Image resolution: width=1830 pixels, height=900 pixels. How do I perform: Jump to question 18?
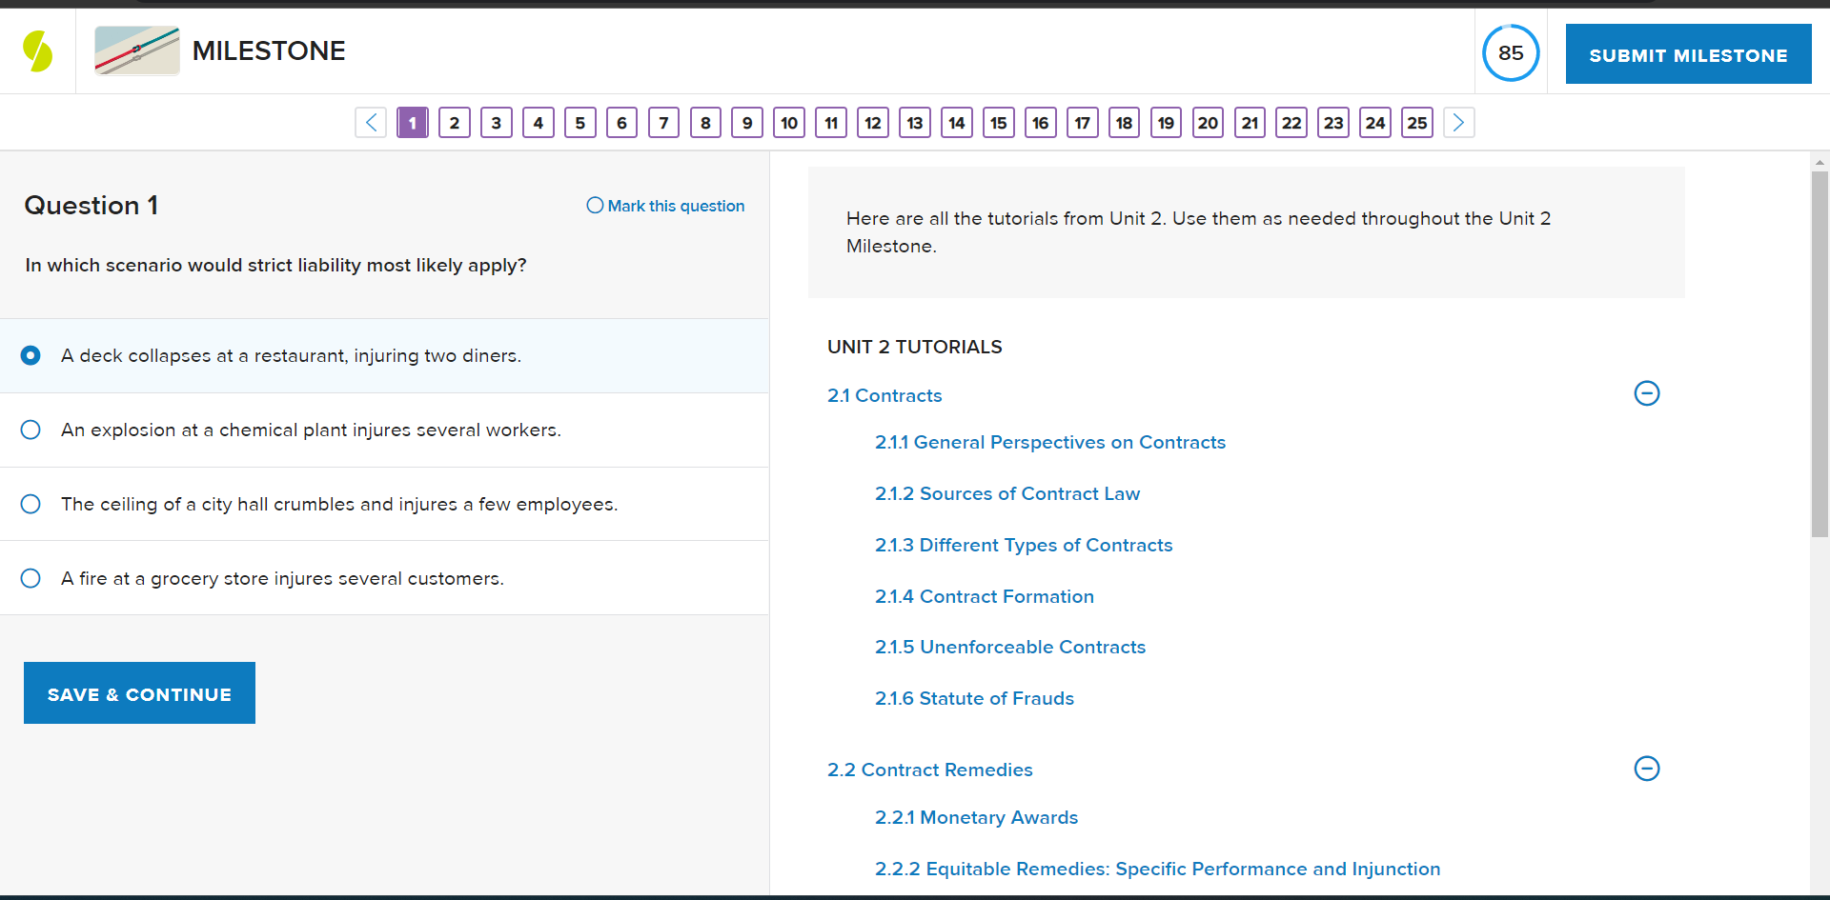tap(1125, 123)
